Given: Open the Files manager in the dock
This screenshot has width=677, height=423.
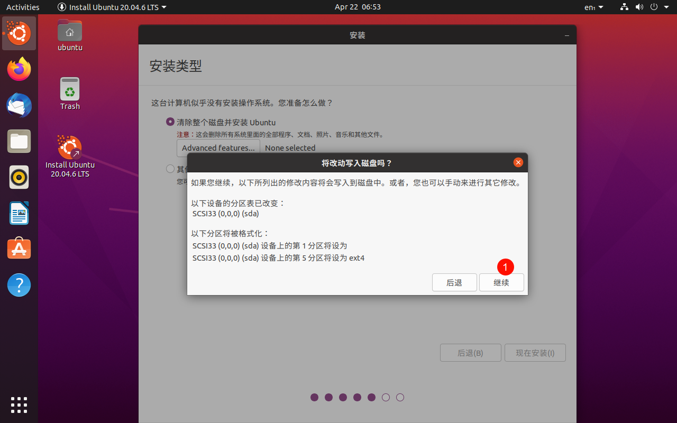Looking at the screenshot, I should pos(19,141).
